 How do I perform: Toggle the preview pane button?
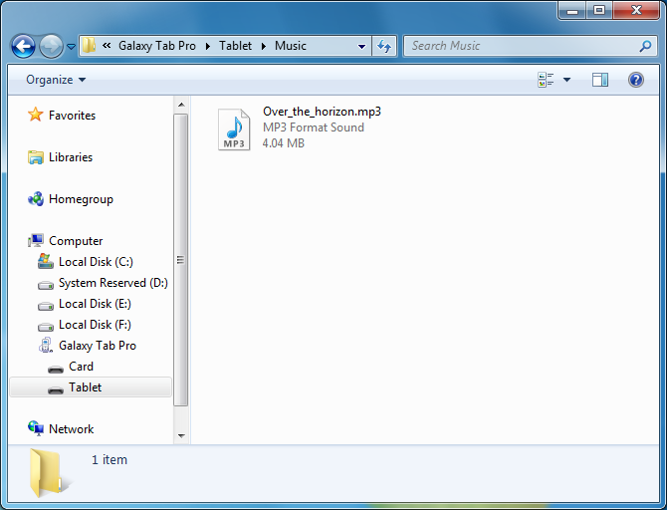pos(599,80)
